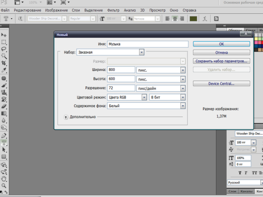Open the Содержимое фона dropdown
This screenshot has width=263, height=197.
pyautogui.click(x=183, y=106)
